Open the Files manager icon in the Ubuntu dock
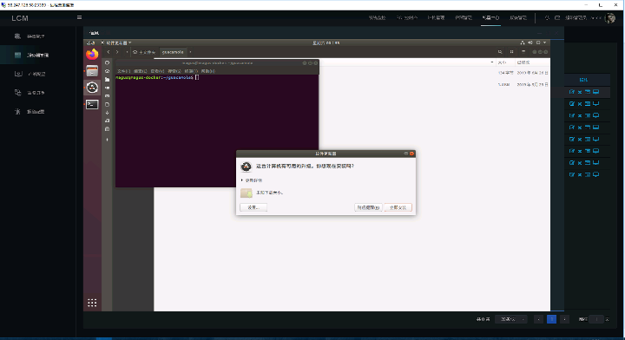The height and width of the screenshot is (340, 625). pos(92,71)
